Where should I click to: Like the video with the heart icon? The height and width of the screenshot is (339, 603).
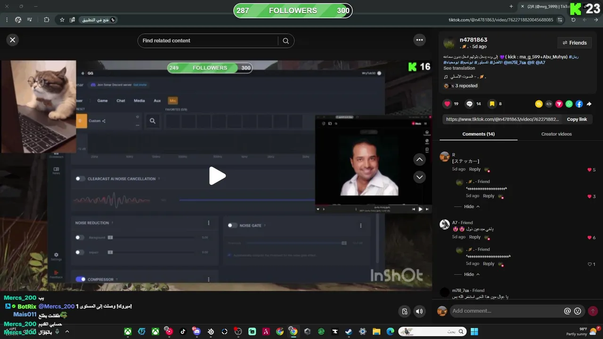pyautogui.click(x=447, y=104)
